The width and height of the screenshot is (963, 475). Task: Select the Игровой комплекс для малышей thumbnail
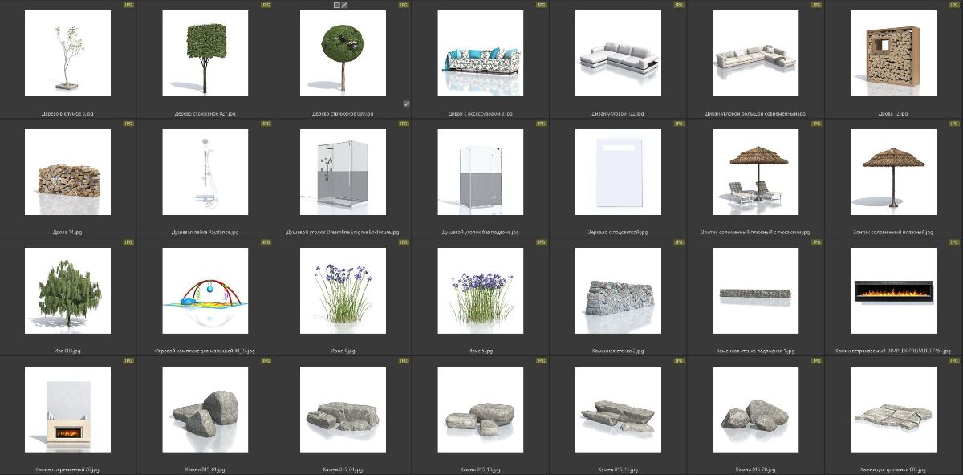click(x=205, y=290)
